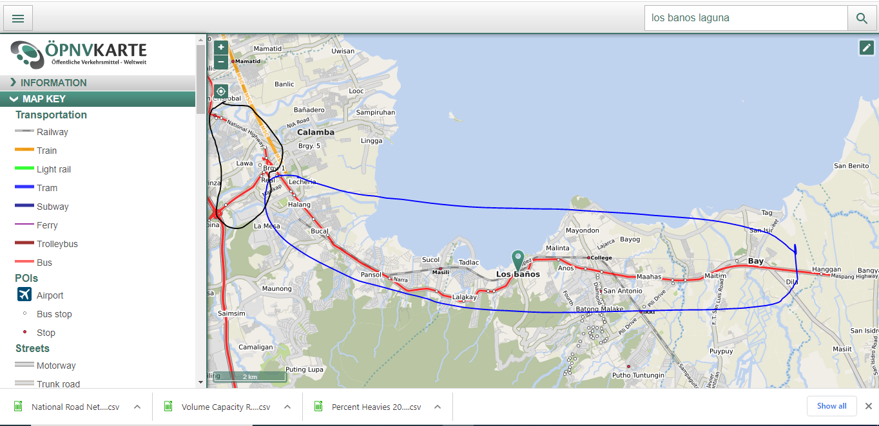Click the ÖPNVKARTE logo
This screenshot has width=879, height=426.
click(79, 54)
